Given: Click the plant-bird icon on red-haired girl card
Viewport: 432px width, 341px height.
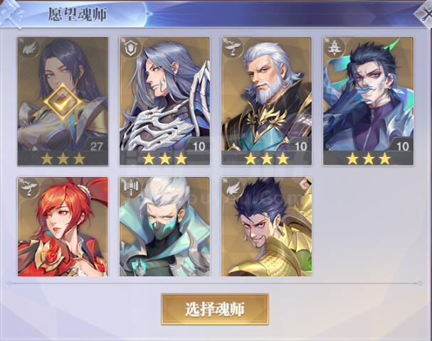Looking at the screenshot, I should pos(29,188).
